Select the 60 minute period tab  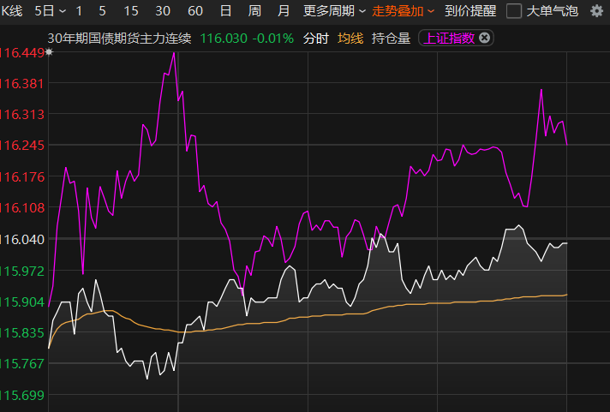pyautogui.click(x=194, y=11)
